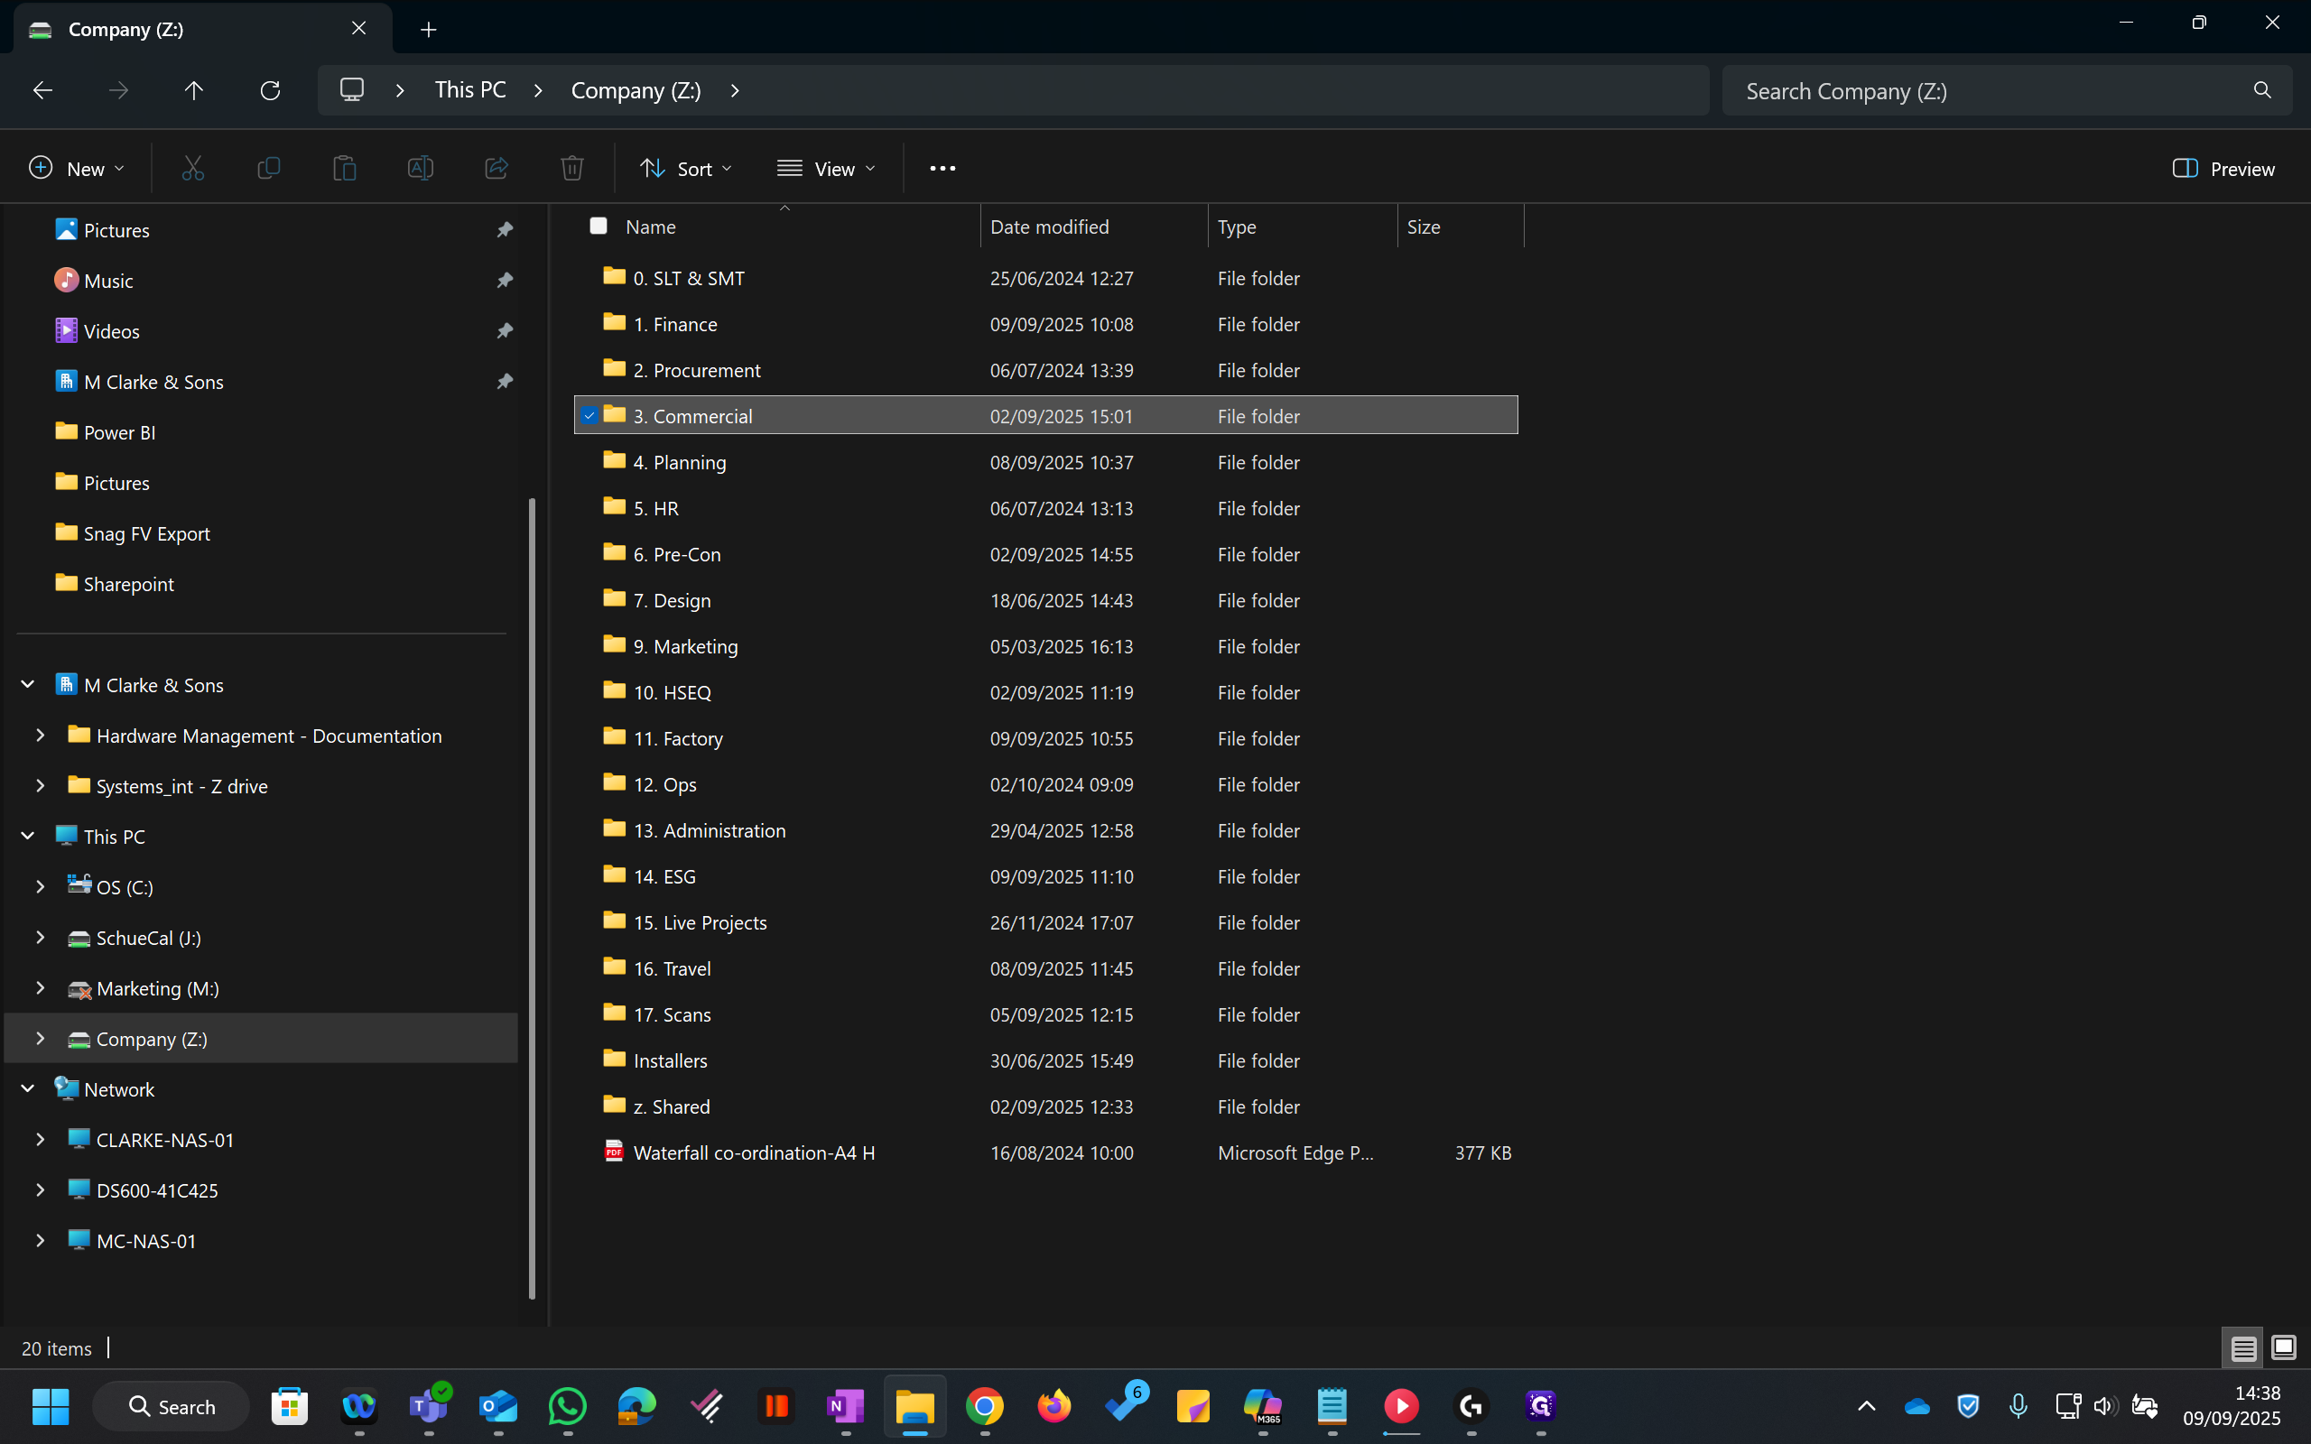Open the Sort dropdown

click(686, 168)
